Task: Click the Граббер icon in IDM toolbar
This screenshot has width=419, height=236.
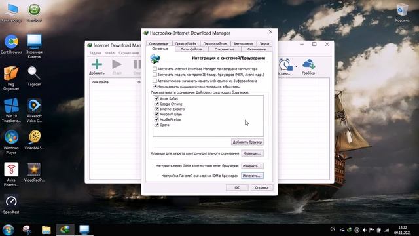Action: coord(308,67)
